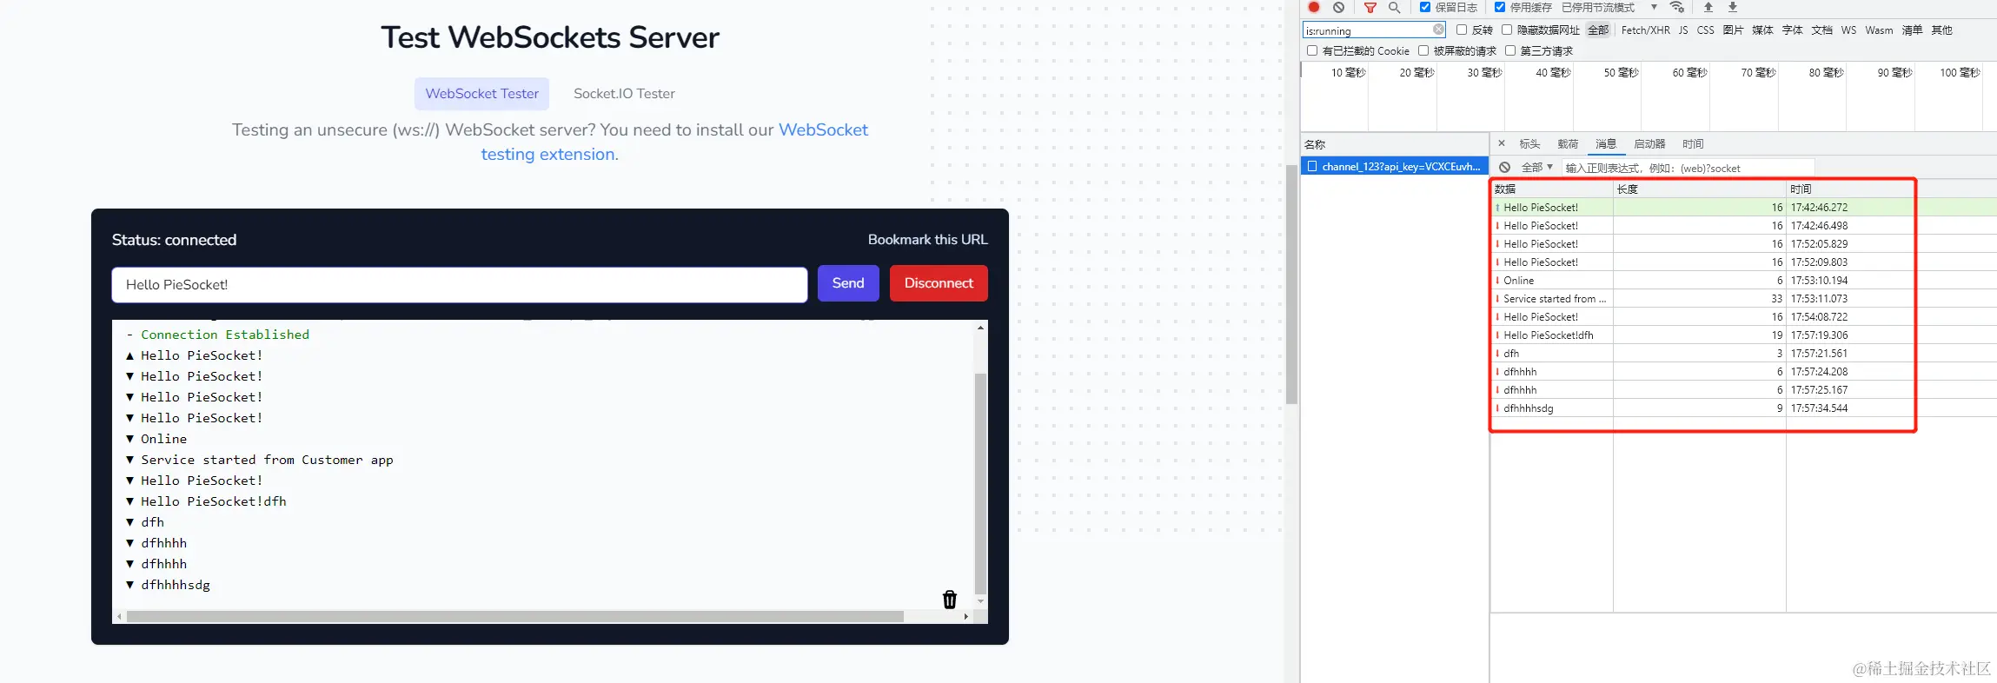Open Bookmark this URL link
Image resolution: width=1997 pixels, height=683 pixels.
[x=927, y=240]
